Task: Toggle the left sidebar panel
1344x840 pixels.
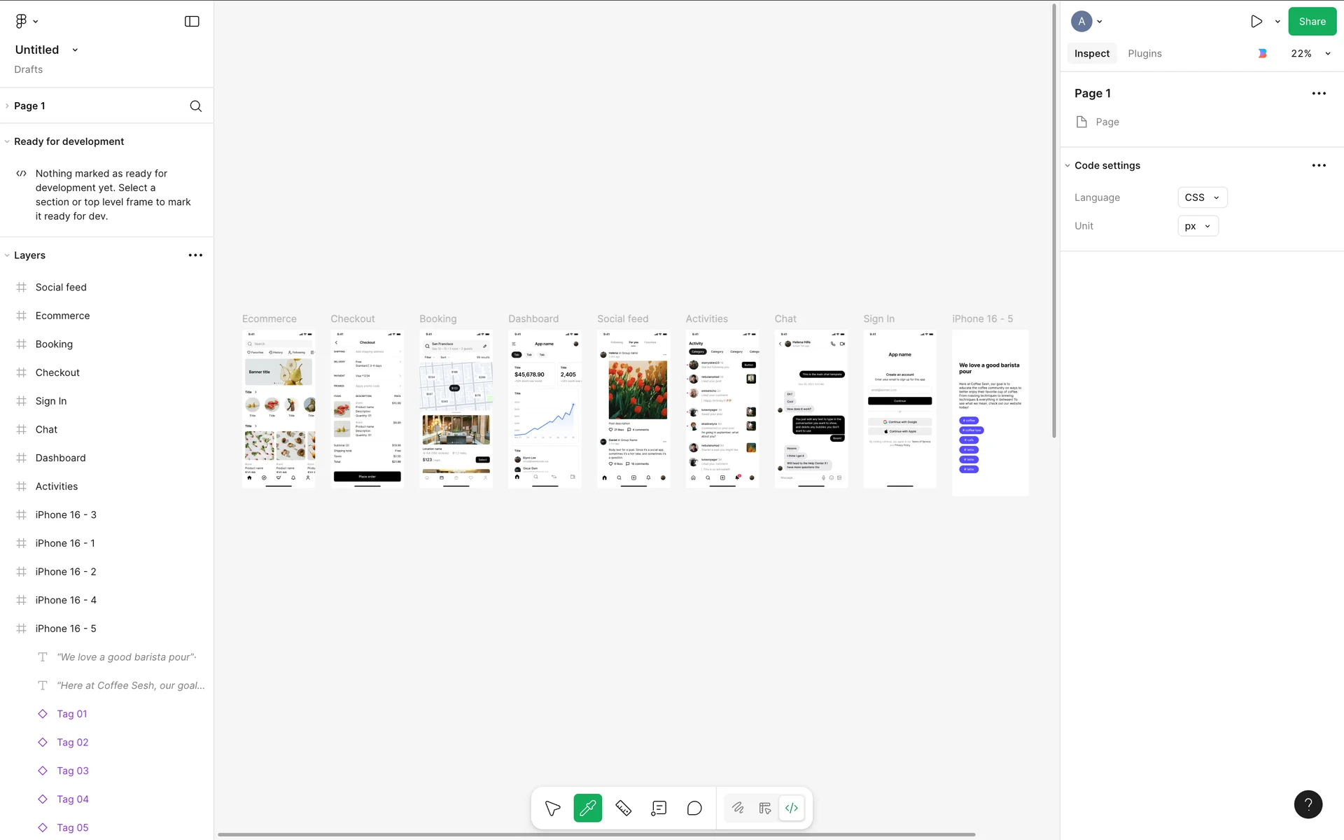Action: tap(192, 22)
